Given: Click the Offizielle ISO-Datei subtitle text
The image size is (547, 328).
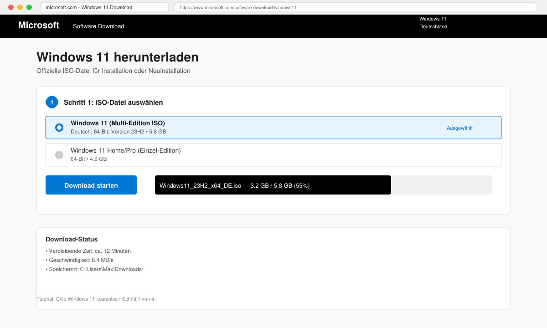Looking at the screenshot, I should [x=114, y=71].
